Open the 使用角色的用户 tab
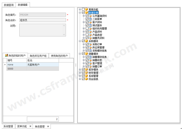 coord(59,56)
